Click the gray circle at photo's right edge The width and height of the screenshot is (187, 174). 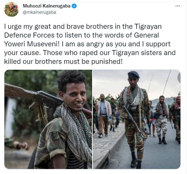[179, 78]
